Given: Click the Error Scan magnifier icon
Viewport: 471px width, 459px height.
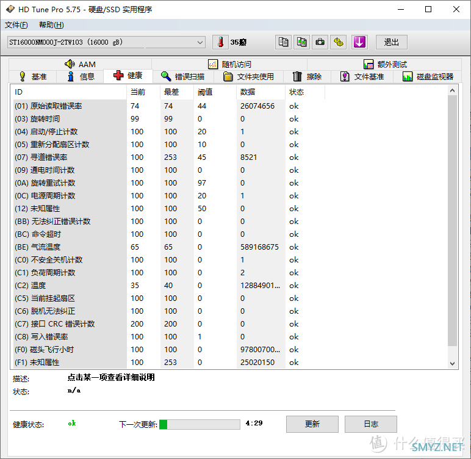Looking at the screenshot, I should (x=166, y=76).
